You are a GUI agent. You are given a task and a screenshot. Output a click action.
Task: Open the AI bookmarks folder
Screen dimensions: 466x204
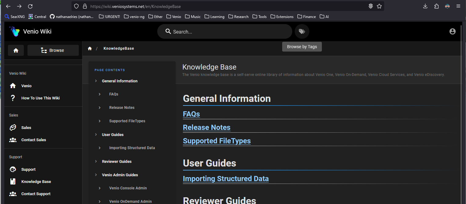click(324, 17)
